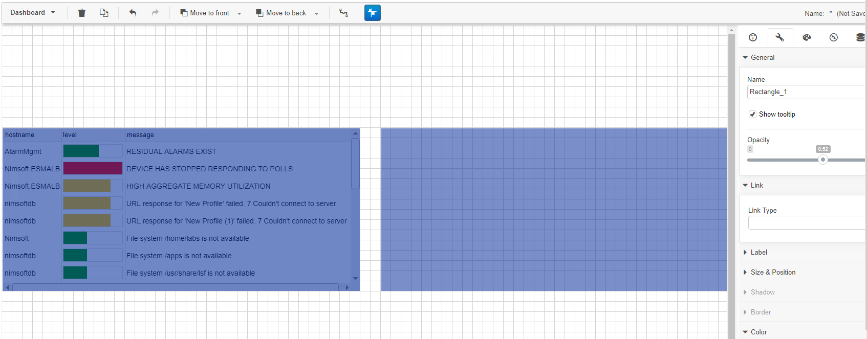Viewport: 867px width, 339px height.
Task: Select the wrench properties tab
Action: 779,37
